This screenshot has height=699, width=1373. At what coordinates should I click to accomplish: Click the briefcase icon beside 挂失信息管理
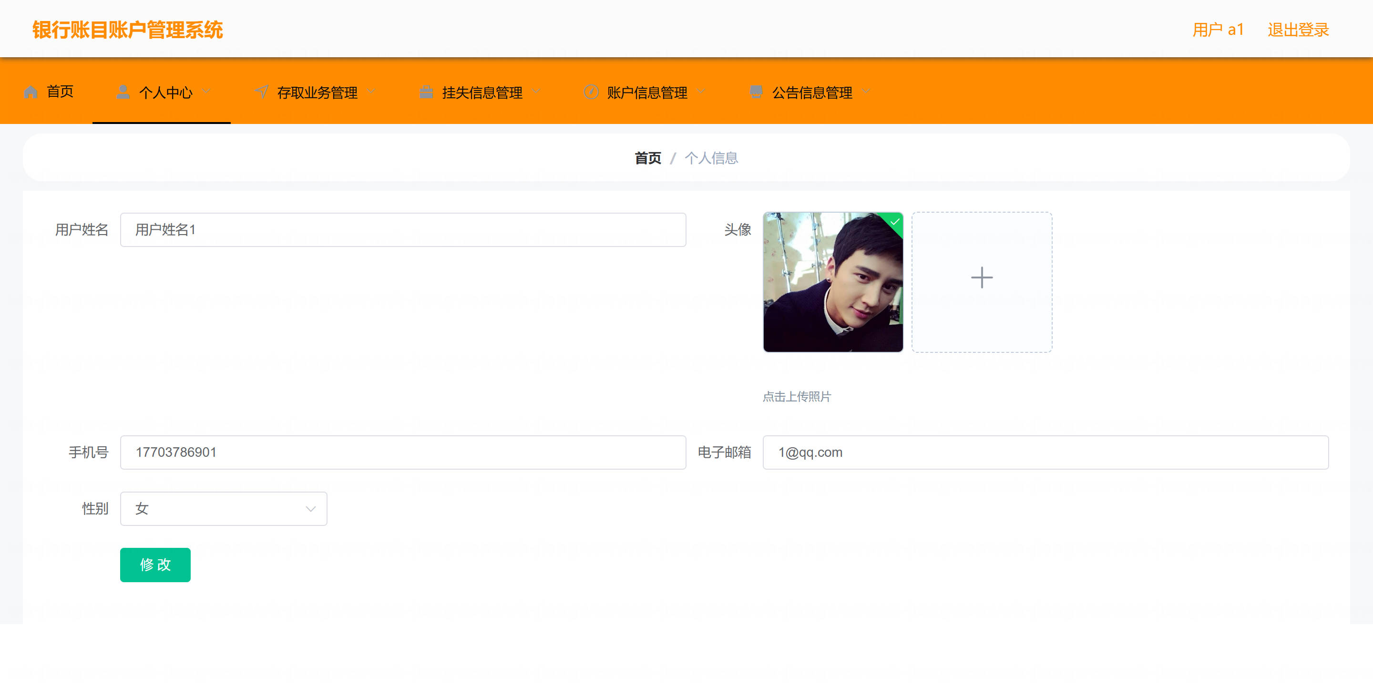pos(426,92)
